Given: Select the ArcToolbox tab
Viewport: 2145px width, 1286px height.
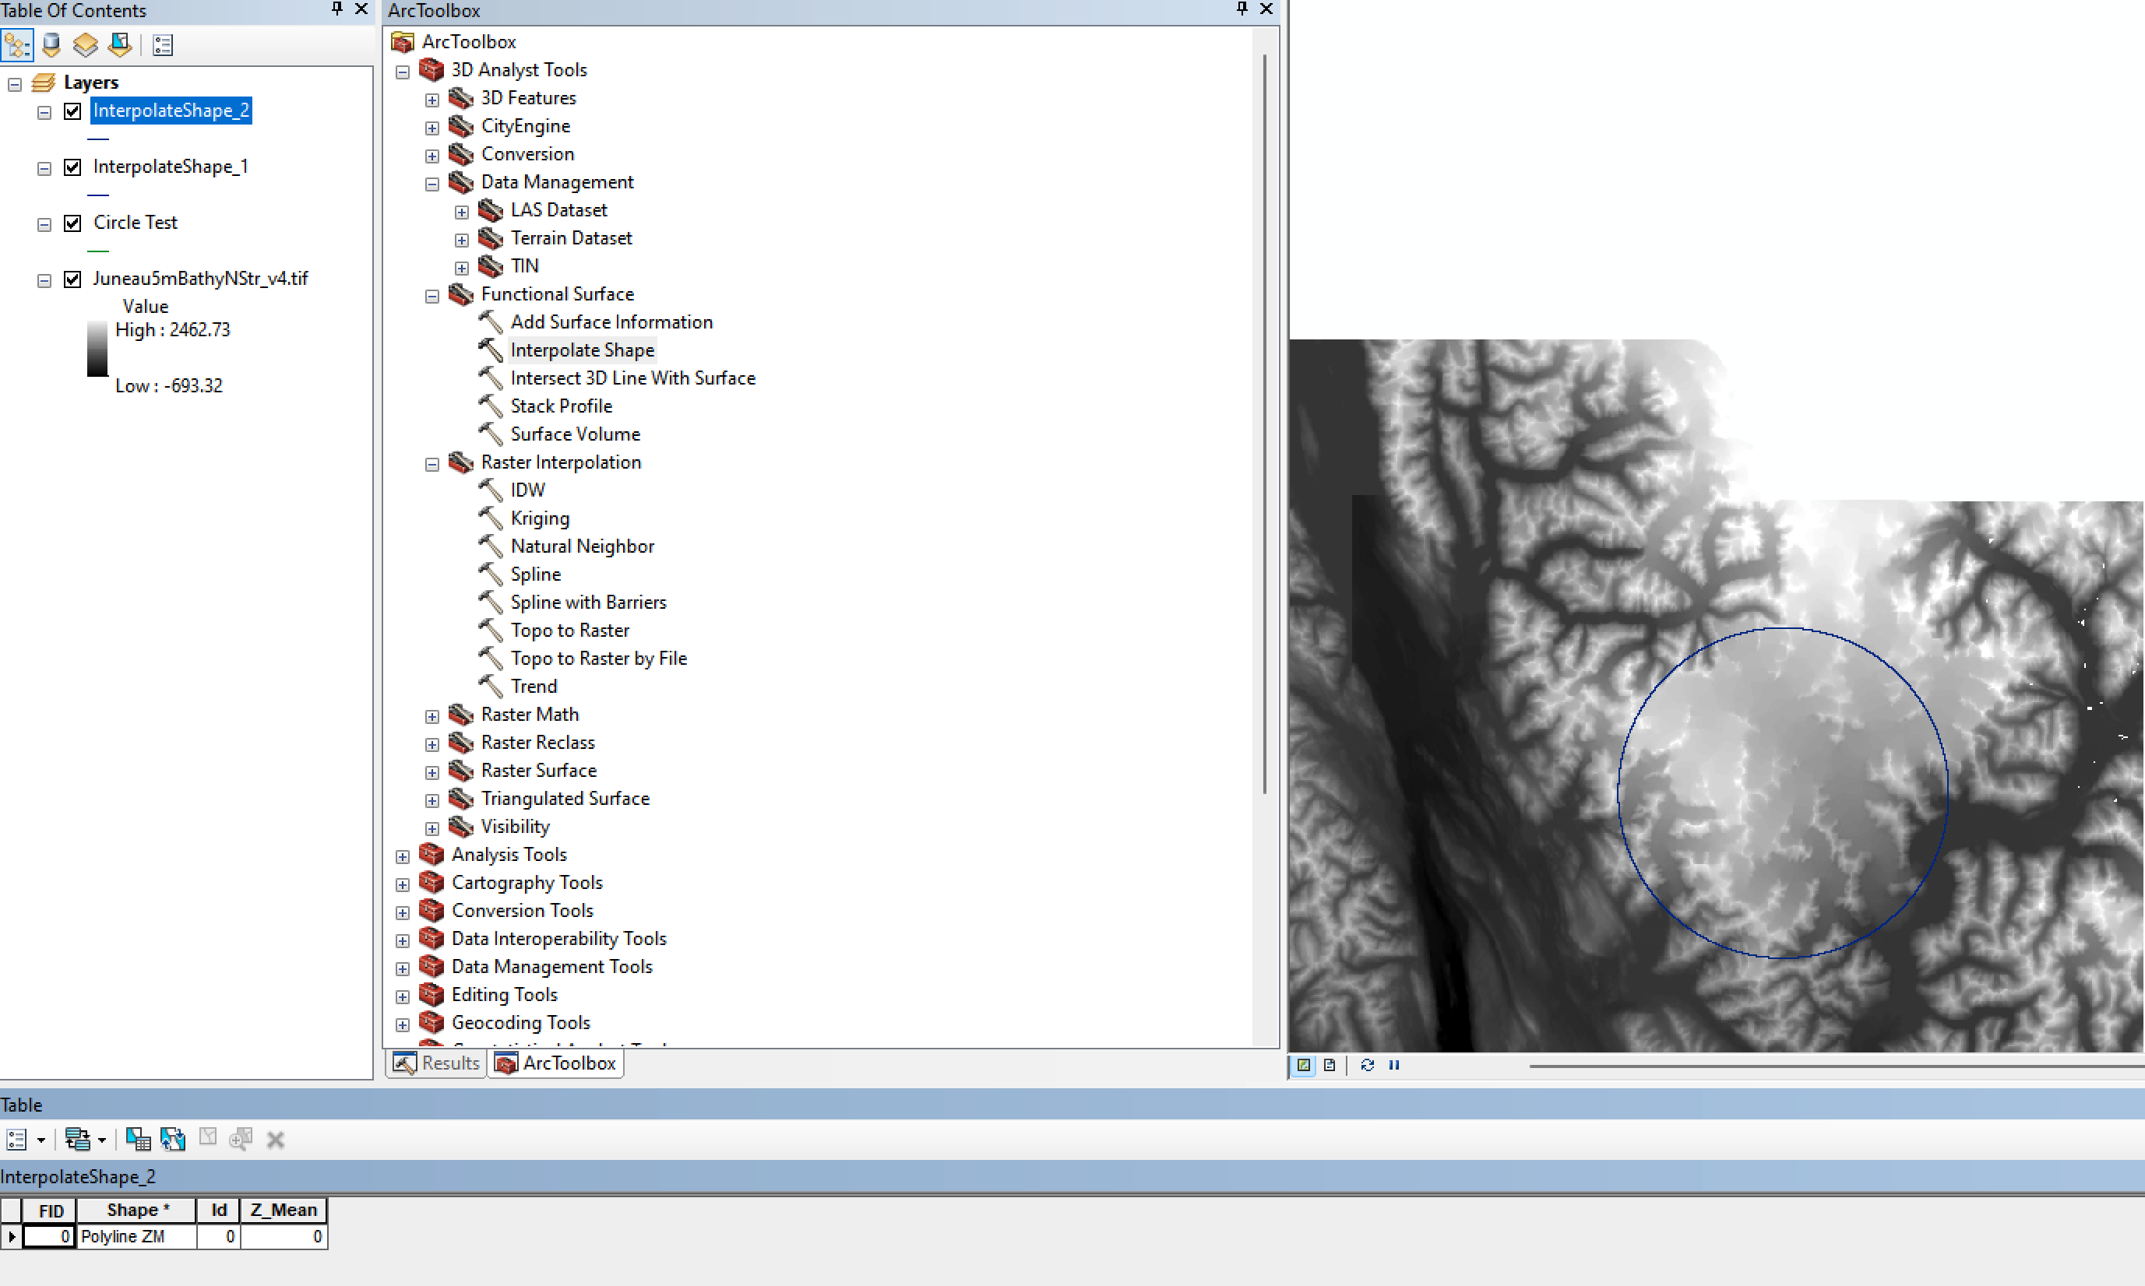Looking at the screenshot, I should (x=556, y=1063).
